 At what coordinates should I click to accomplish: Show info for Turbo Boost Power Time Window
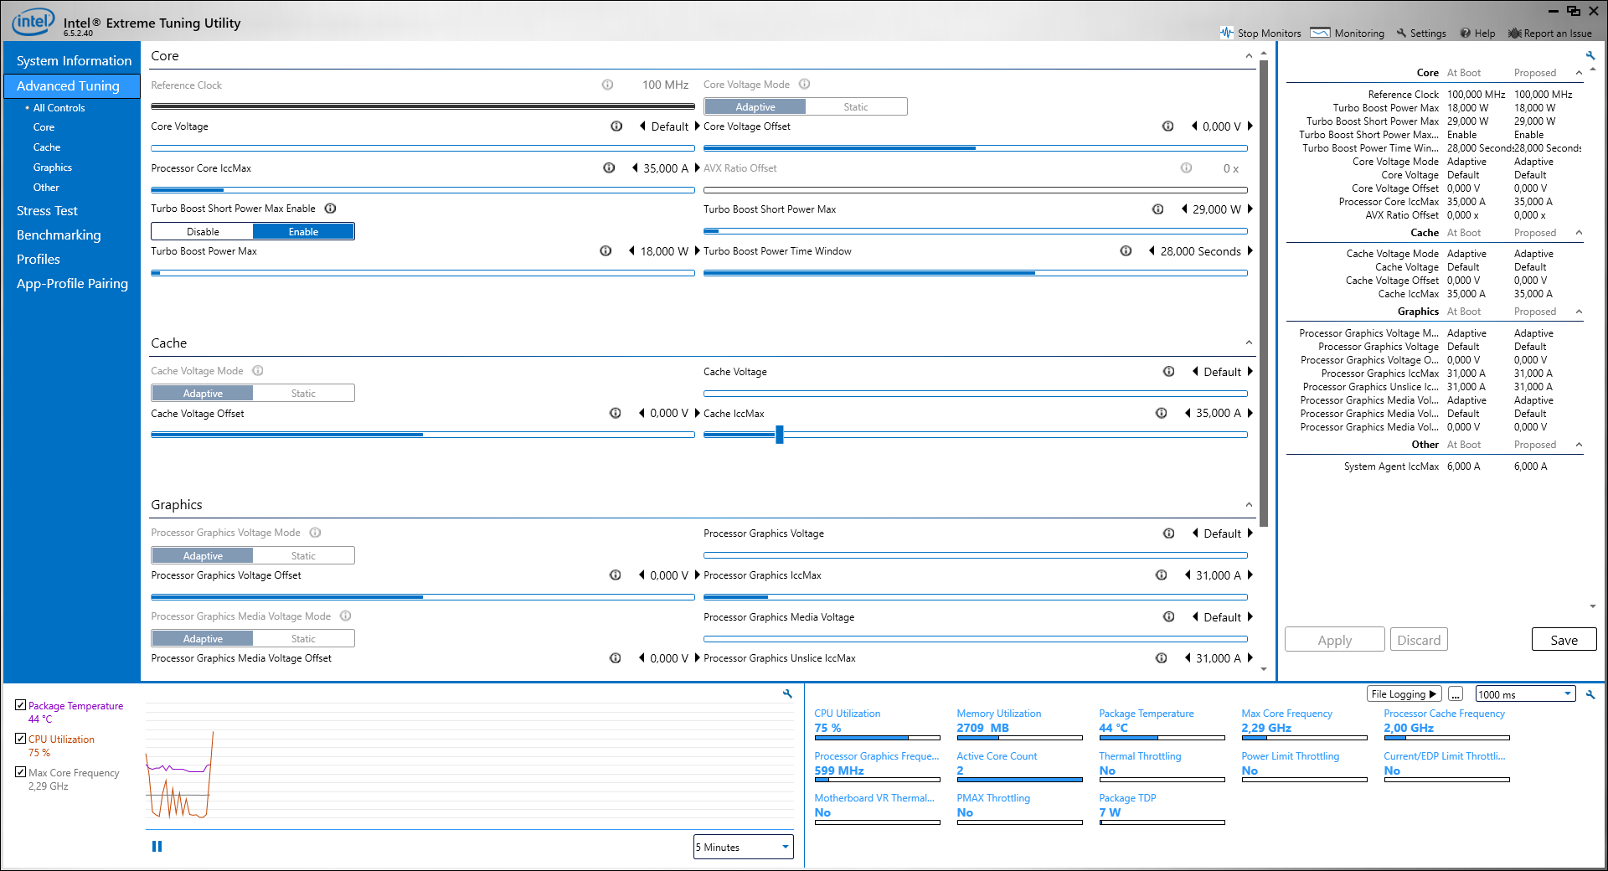click(x=1126, y=251)
